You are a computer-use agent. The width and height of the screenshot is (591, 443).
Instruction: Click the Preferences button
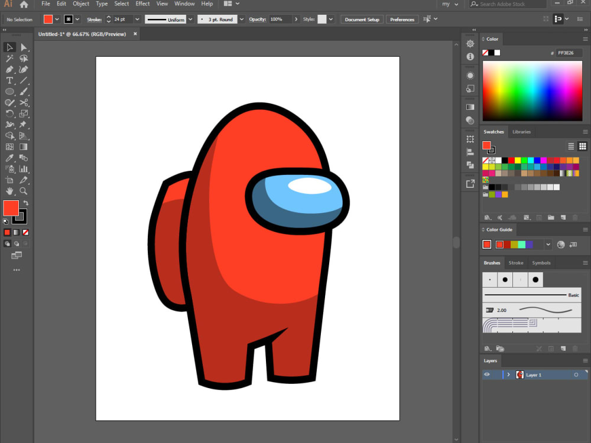[402, 19]
